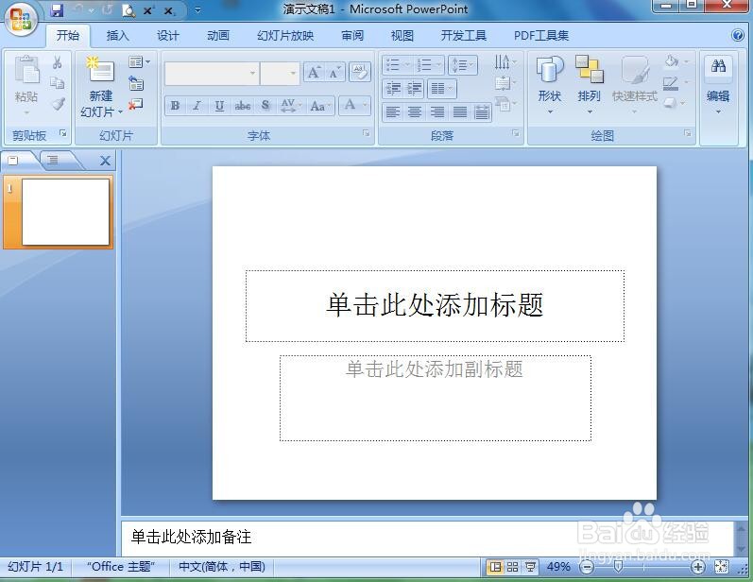Open the 审阅 tab
753x582 pixels.
point(352,36)
